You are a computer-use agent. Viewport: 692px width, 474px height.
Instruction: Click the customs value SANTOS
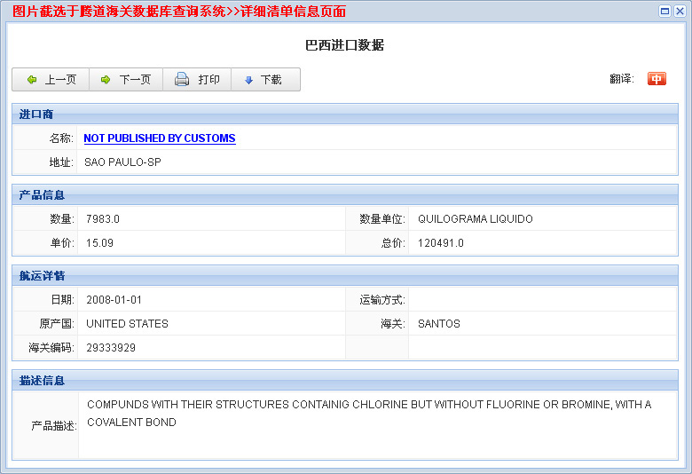click(x=439, y=324)
